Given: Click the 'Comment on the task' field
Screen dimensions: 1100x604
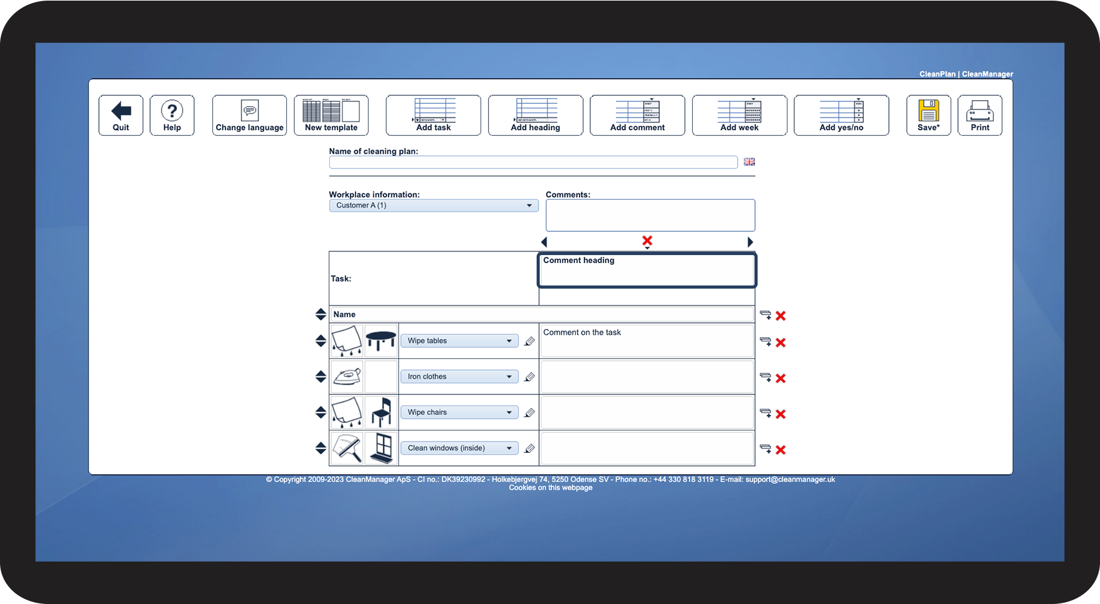Looking at the screenshot, I should coord(647,341).
